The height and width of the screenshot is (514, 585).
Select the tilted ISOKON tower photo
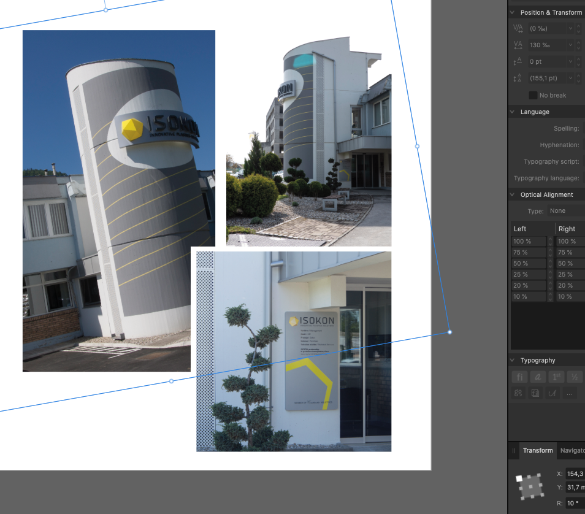pos(118,201)
